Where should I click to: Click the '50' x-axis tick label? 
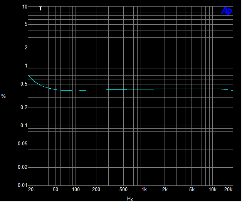point(55,190)
